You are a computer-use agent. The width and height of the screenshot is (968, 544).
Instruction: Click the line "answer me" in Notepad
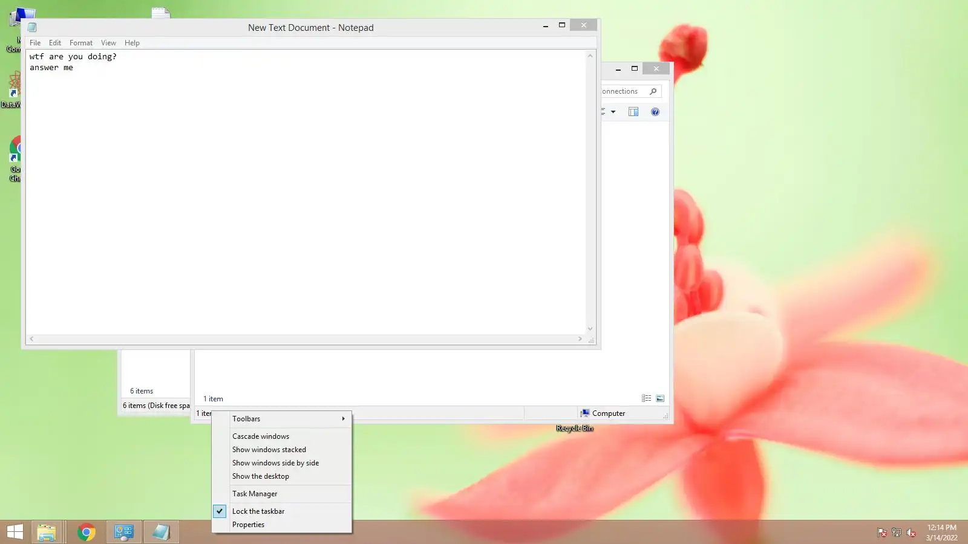[51, 68]
